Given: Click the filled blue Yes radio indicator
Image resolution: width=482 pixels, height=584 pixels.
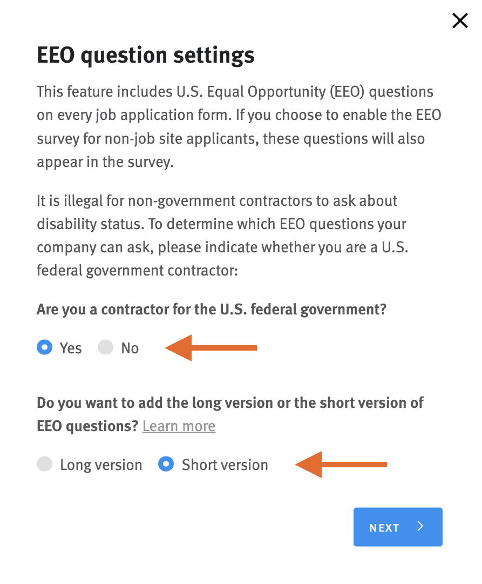Looking at the screenshot, I should tap(45, 347).
